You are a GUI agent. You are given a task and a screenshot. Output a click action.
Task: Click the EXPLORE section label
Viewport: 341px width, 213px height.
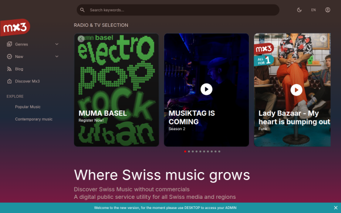pos(15,97)
